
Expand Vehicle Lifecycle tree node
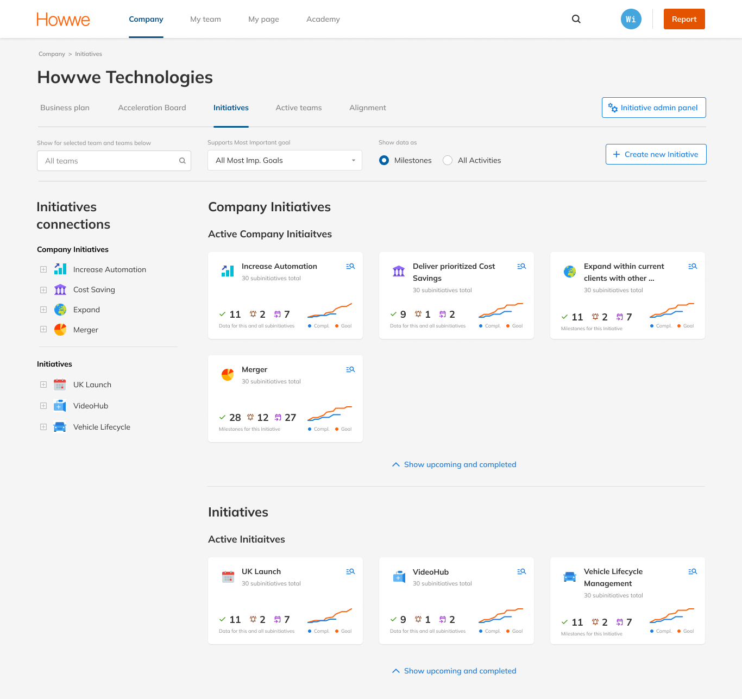pos(43,427)
